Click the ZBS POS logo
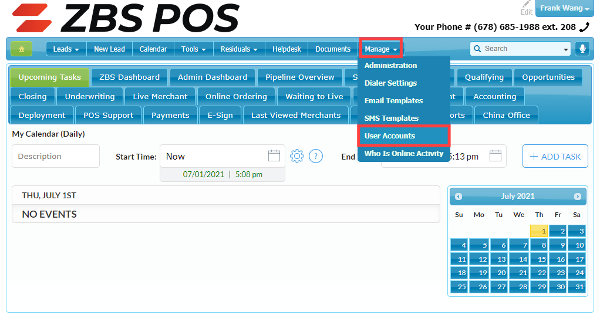This screenshot has width=600, height=325. [126, 18]
